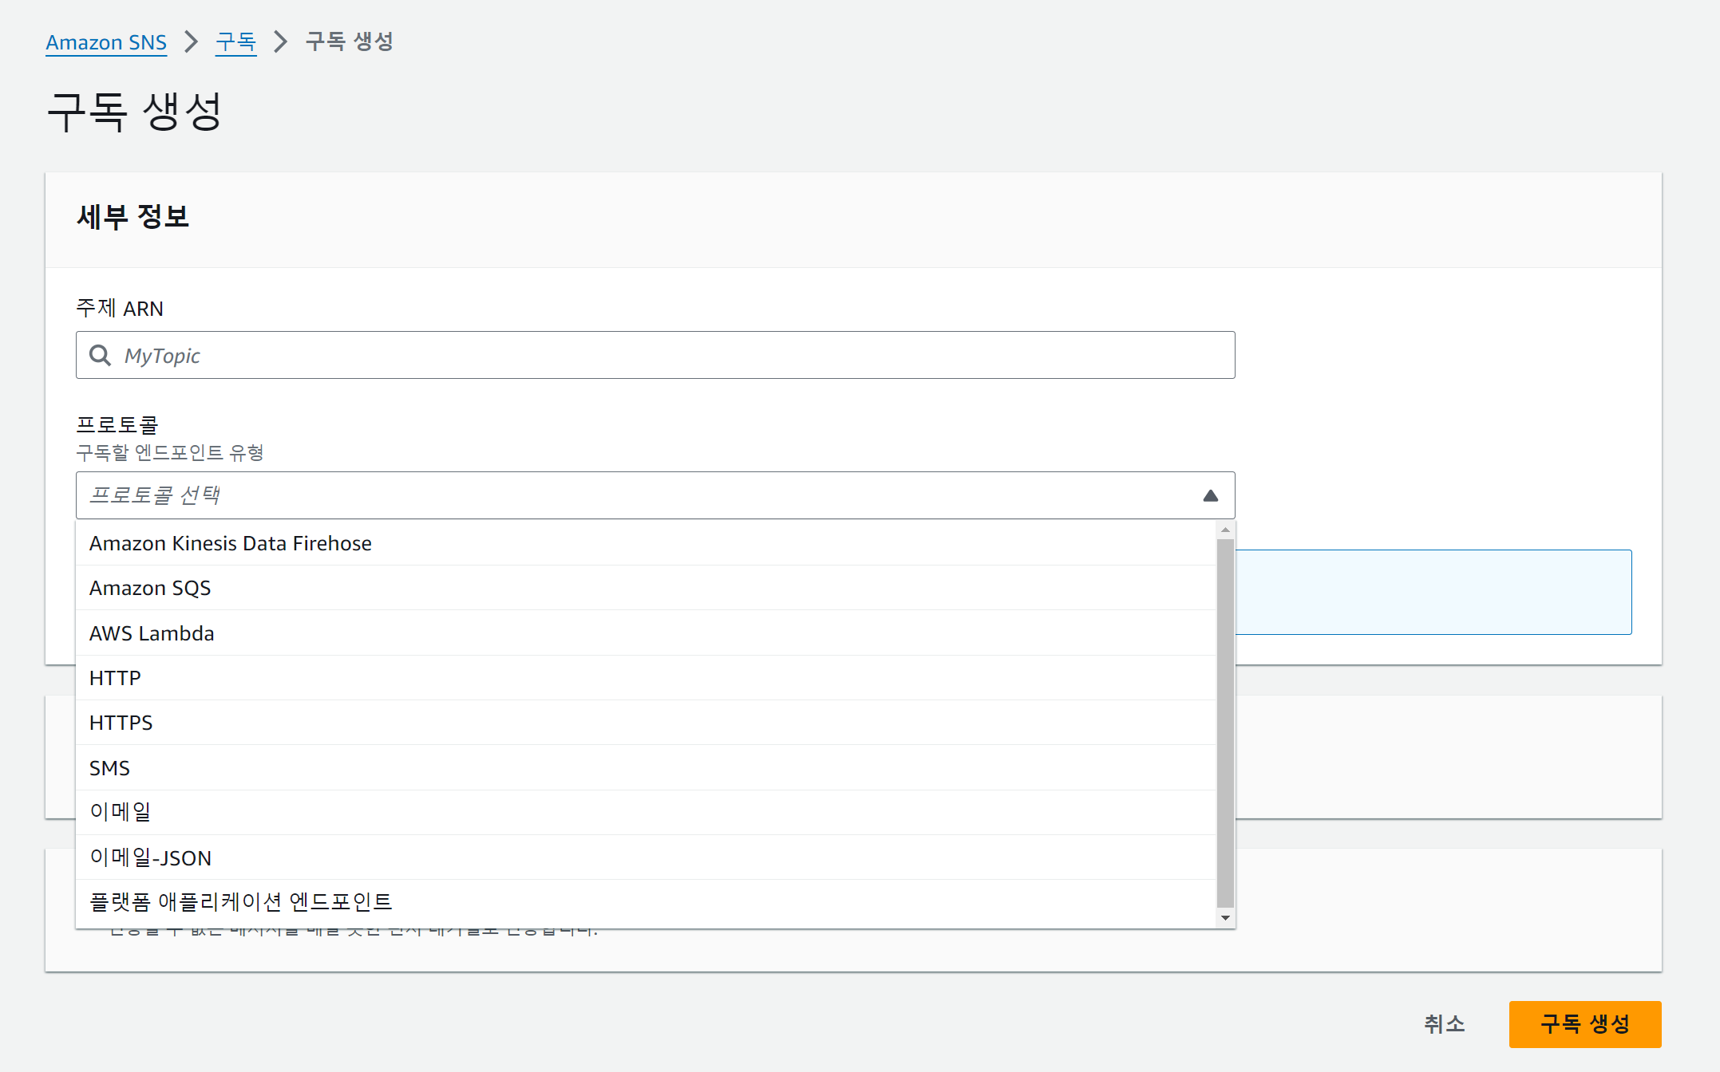Click the dropdown list scroll up arrow
The height and width of the screenshot is (1072, 1720).
tap(1225, 530)
